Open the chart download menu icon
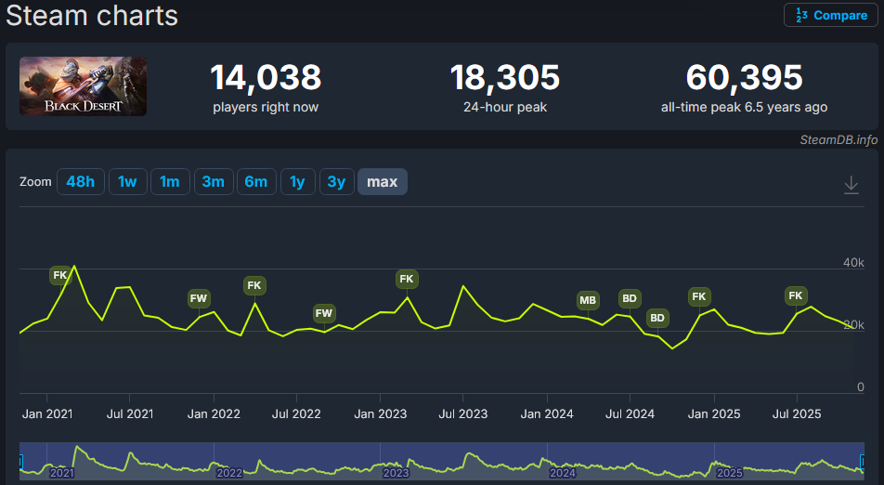The width and height of the screenshot is (884, 485). point(851,185)
